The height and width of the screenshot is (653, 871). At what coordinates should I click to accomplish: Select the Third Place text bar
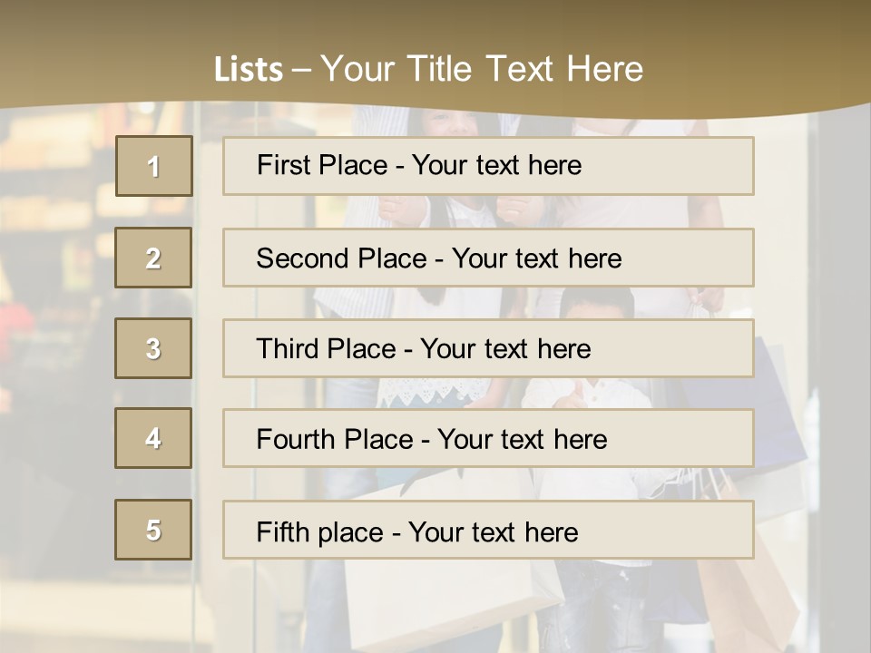[x=488, y=348]
